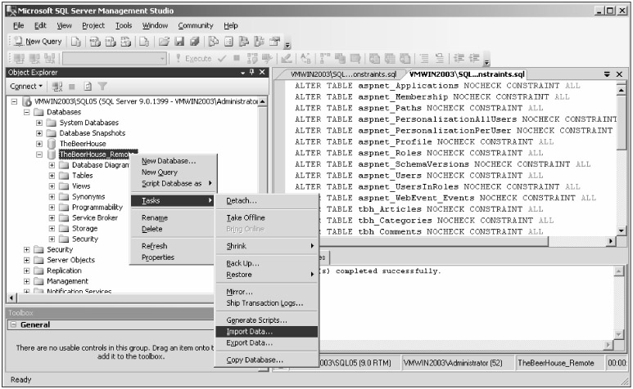Open the Community menu
The width and height of the screenshot is (633, 389).
click(x=196, y=25)
